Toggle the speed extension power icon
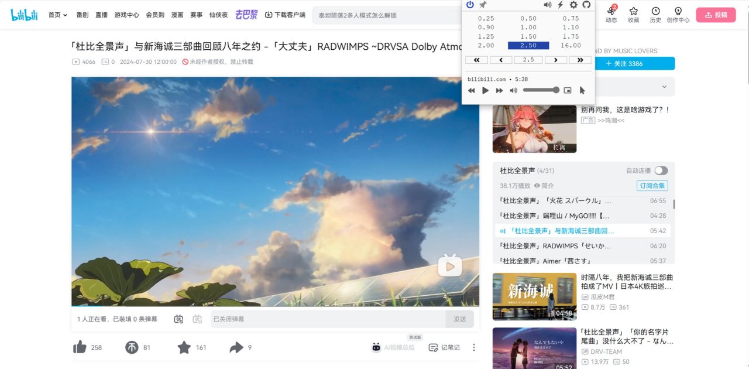Image resolution: width=749 pixels, height=369 pixels. [x=470, y=5]
